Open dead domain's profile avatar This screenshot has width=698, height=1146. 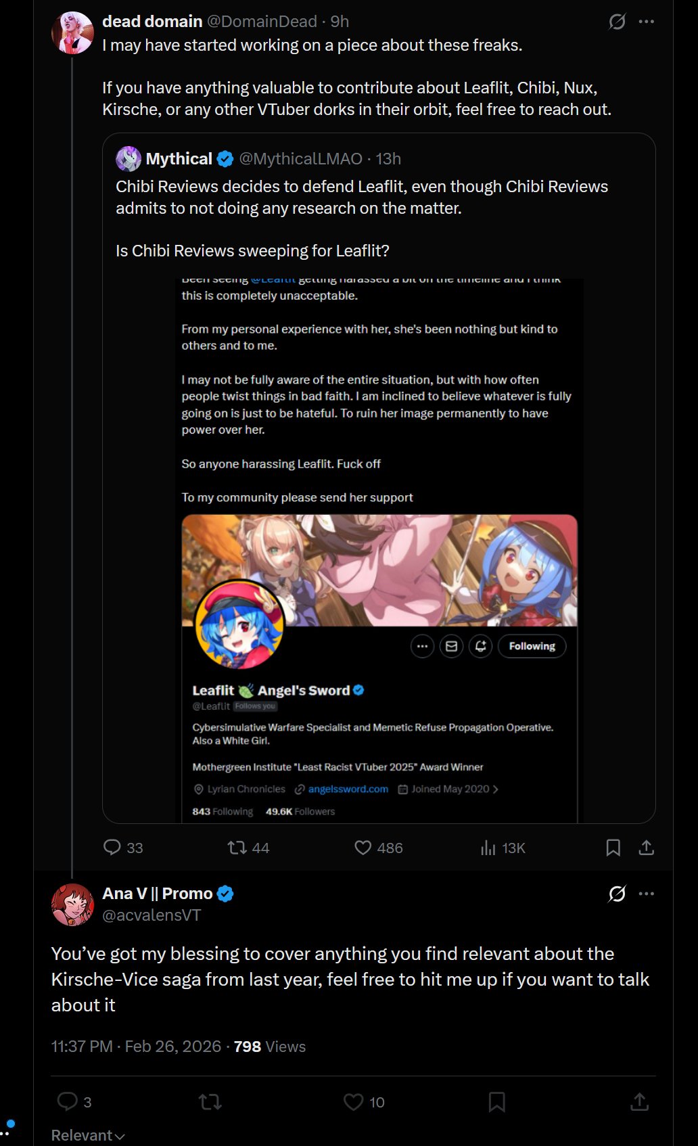pos(72,32)
